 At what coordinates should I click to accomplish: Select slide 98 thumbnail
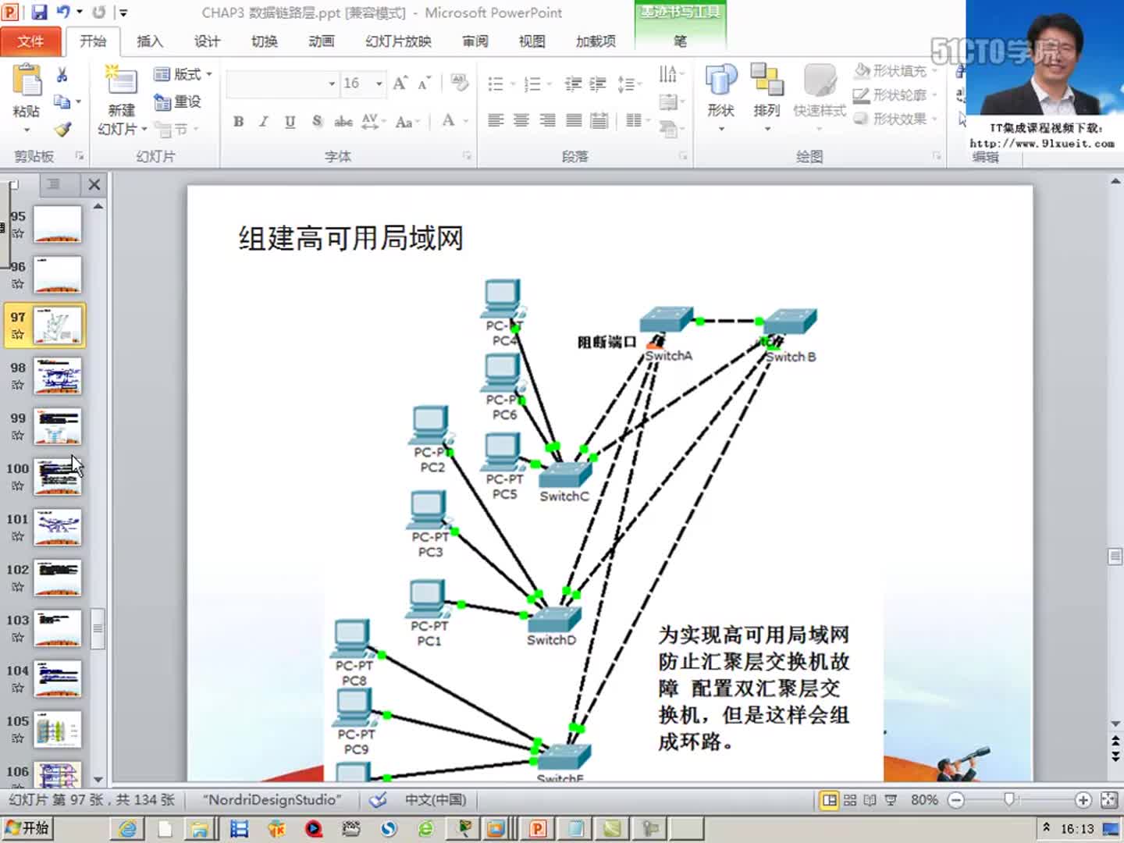tap(57, 375)
